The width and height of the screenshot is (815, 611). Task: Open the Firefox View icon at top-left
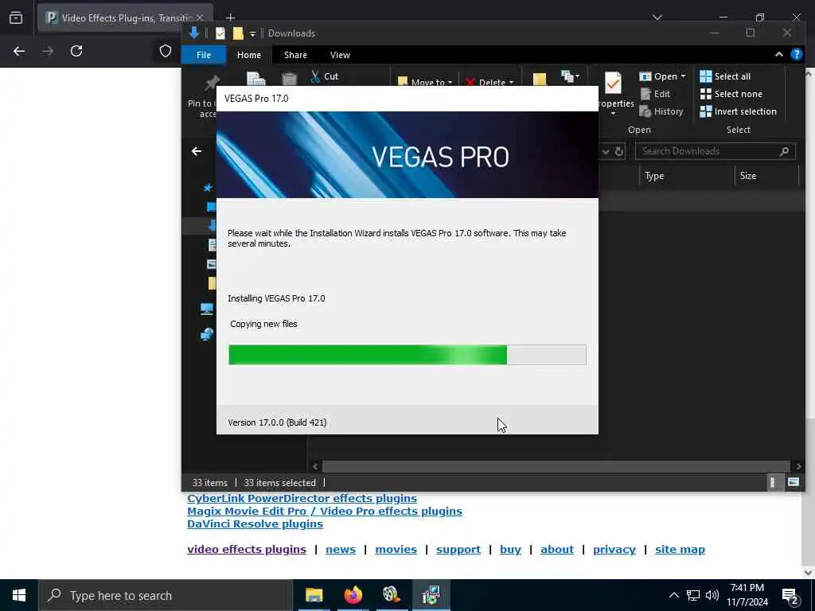(x=16, y=18)
